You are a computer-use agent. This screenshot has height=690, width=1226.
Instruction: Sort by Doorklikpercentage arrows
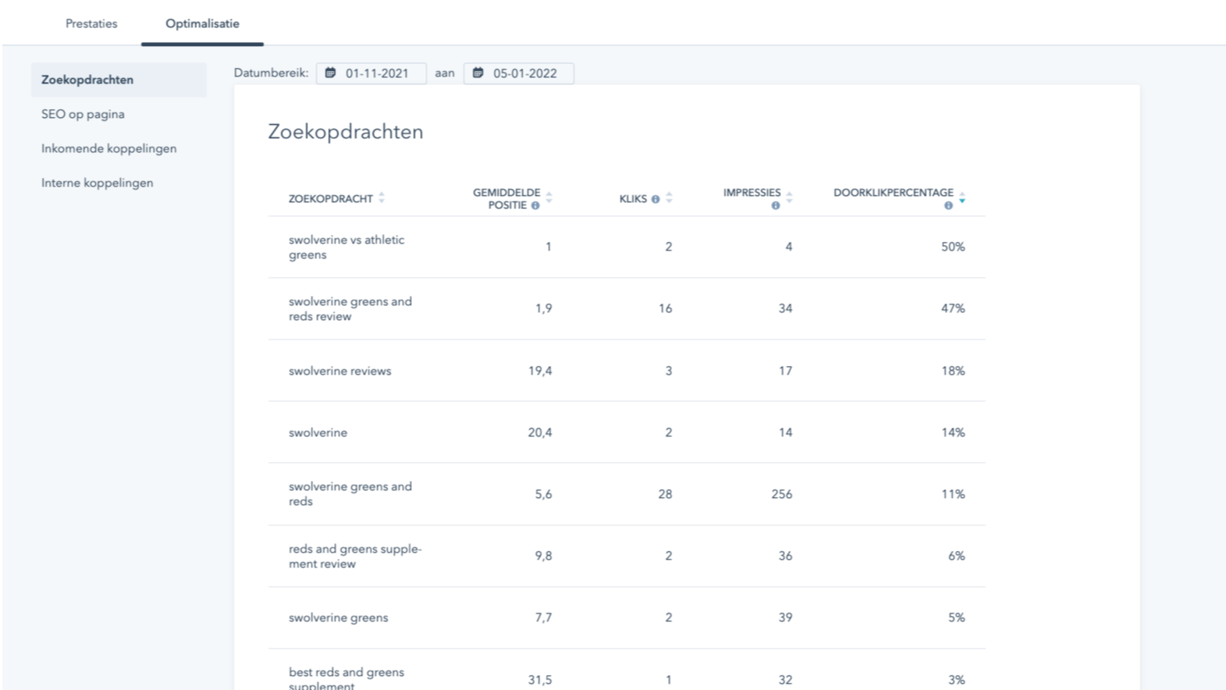pos(962,198)
